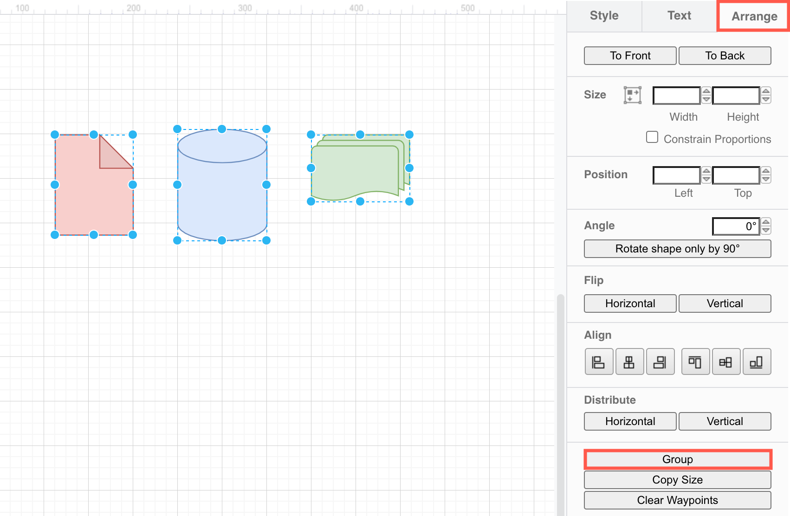The image size is (790, 516).
Task: Align shapes vertically centered
Action: [726, 361]
